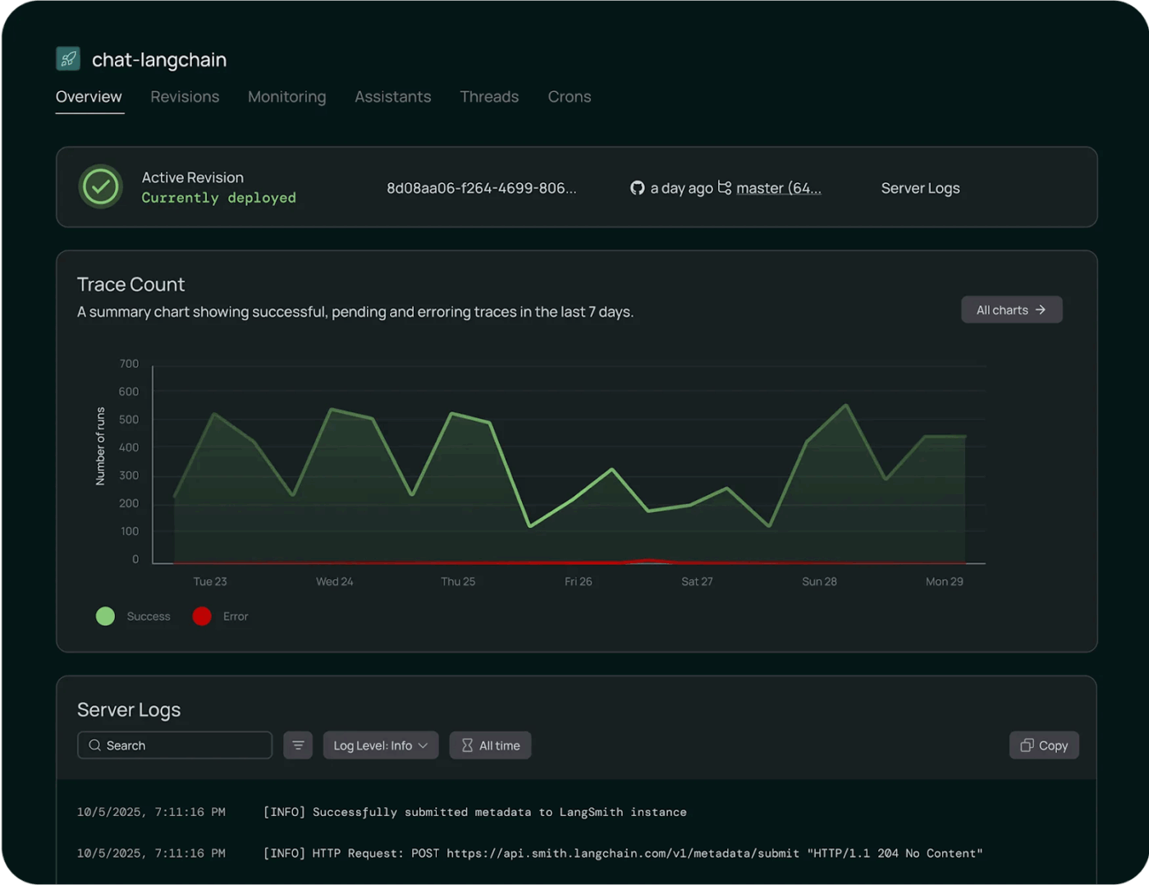Follow the master branch link
This screenshot has width=1149, height=885.
778,187
